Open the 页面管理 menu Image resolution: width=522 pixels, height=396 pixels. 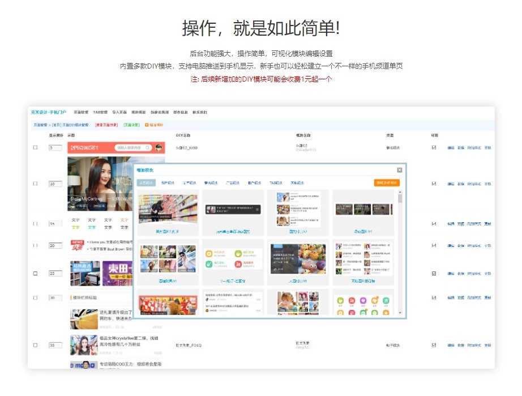[x=80, y=112]
